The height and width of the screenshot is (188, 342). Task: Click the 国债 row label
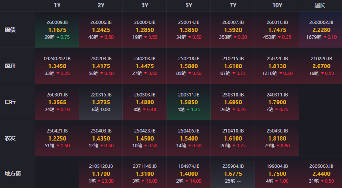[x=10, y=30]
